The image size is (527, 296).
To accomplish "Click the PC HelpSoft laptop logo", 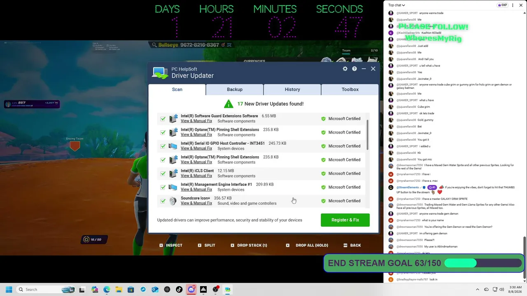I will pos(160,73).
